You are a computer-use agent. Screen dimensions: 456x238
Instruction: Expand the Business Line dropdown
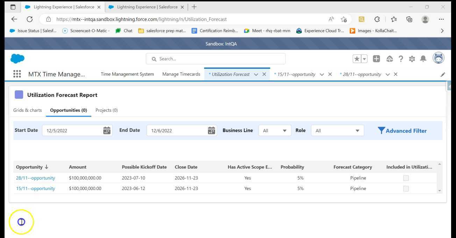pos(275,131)
